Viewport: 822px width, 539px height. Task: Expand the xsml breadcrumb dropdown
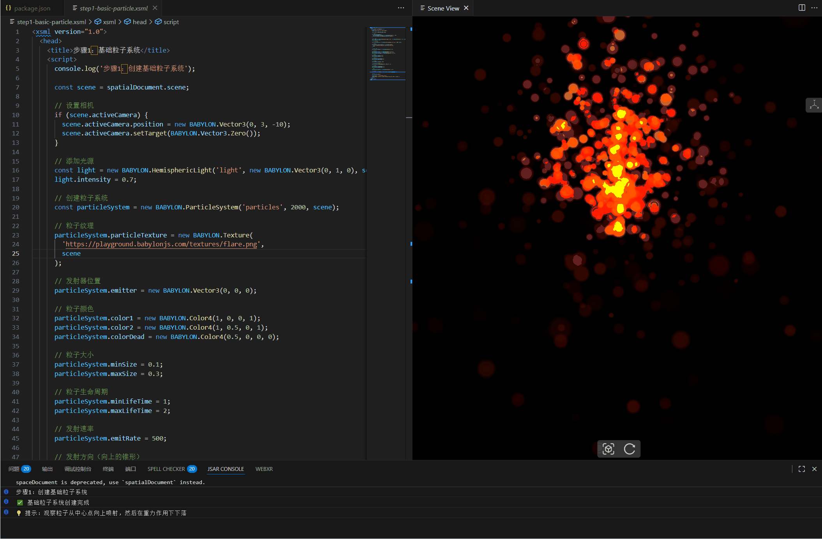tap(109, 22)
